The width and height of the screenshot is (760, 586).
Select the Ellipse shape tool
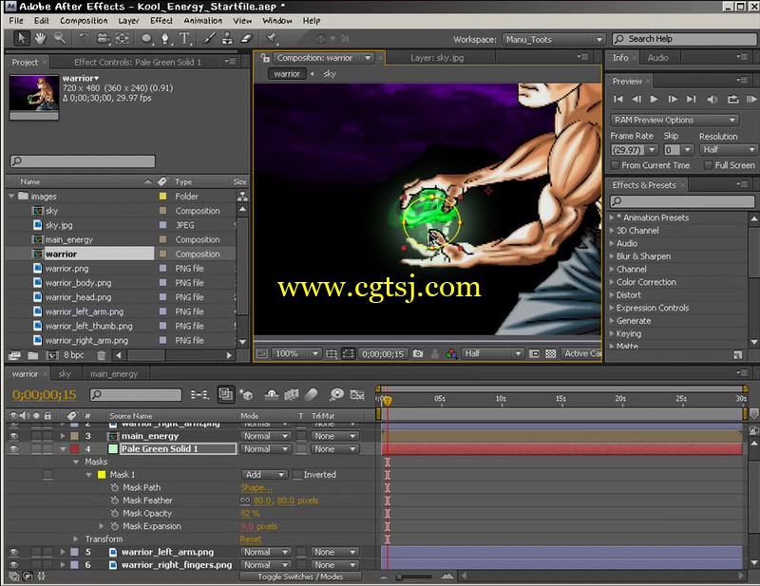146,39
